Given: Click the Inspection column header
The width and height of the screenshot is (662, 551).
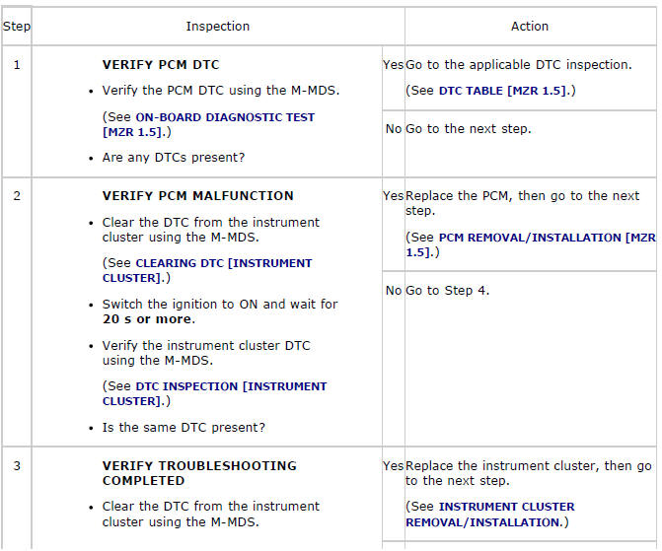Looking at the screenshot, I should pyautogui.click(x=217, y=26).
